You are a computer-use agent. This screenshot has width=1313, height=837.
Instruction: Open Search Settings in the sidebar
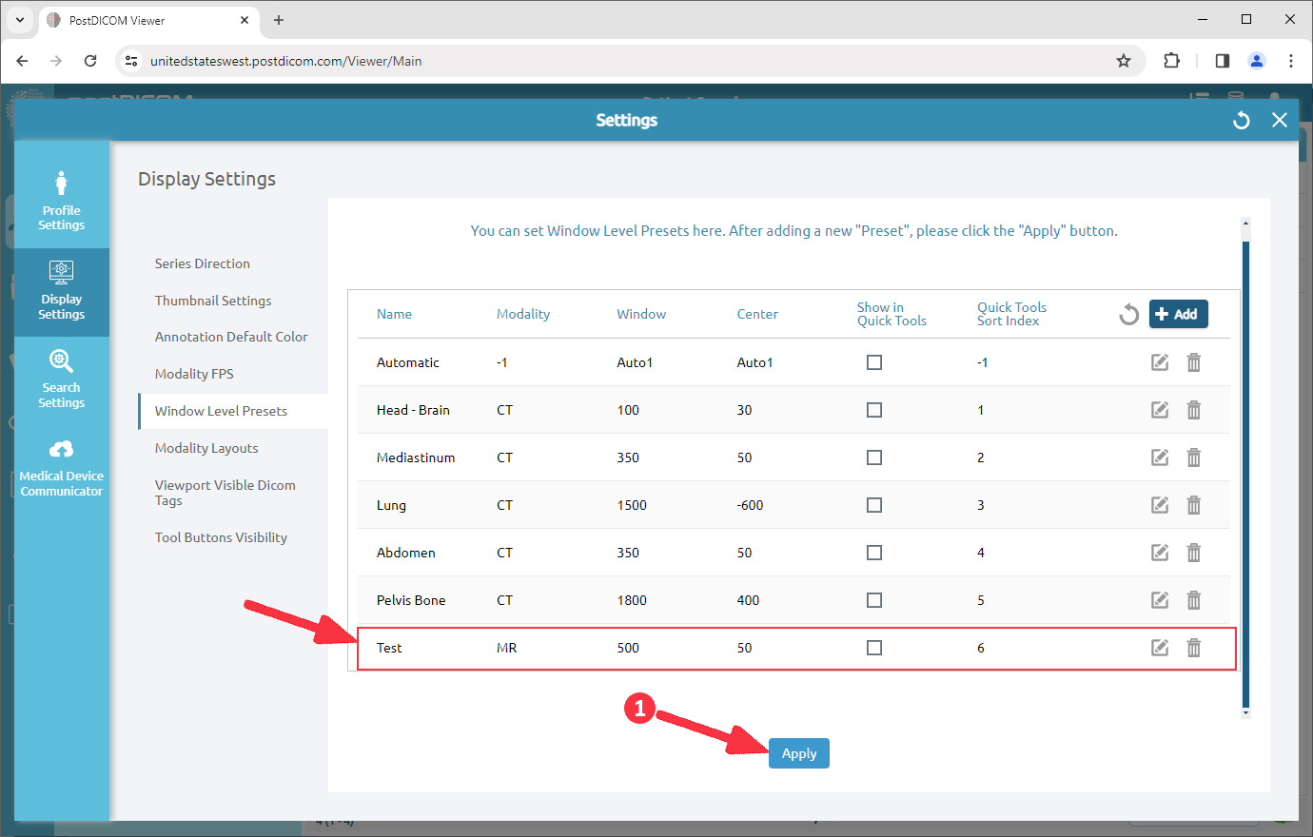61,379
